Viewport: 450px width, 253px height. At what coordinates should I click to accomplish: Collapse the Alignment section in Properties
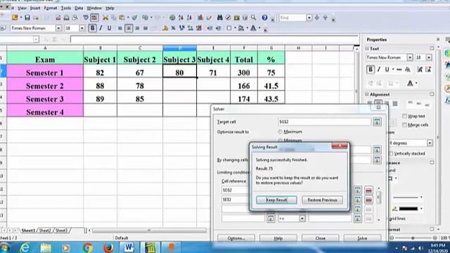(x=367, y=94)
